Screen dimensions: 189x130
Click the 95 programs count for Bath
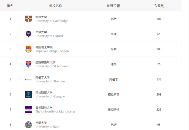[159, 125]
